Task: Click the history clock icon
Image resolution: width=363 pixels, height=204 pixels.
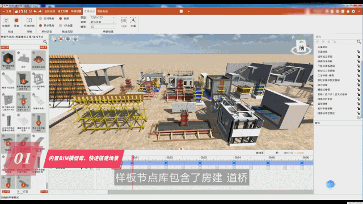Action: point(30,11)
